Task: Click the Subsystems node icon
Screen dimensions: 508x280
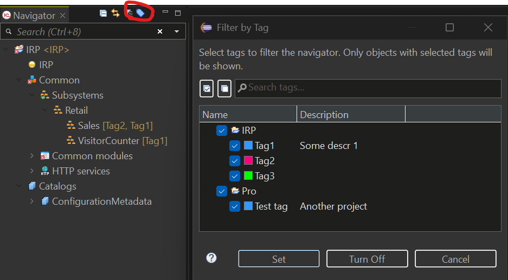Action: tap(44, 95)
